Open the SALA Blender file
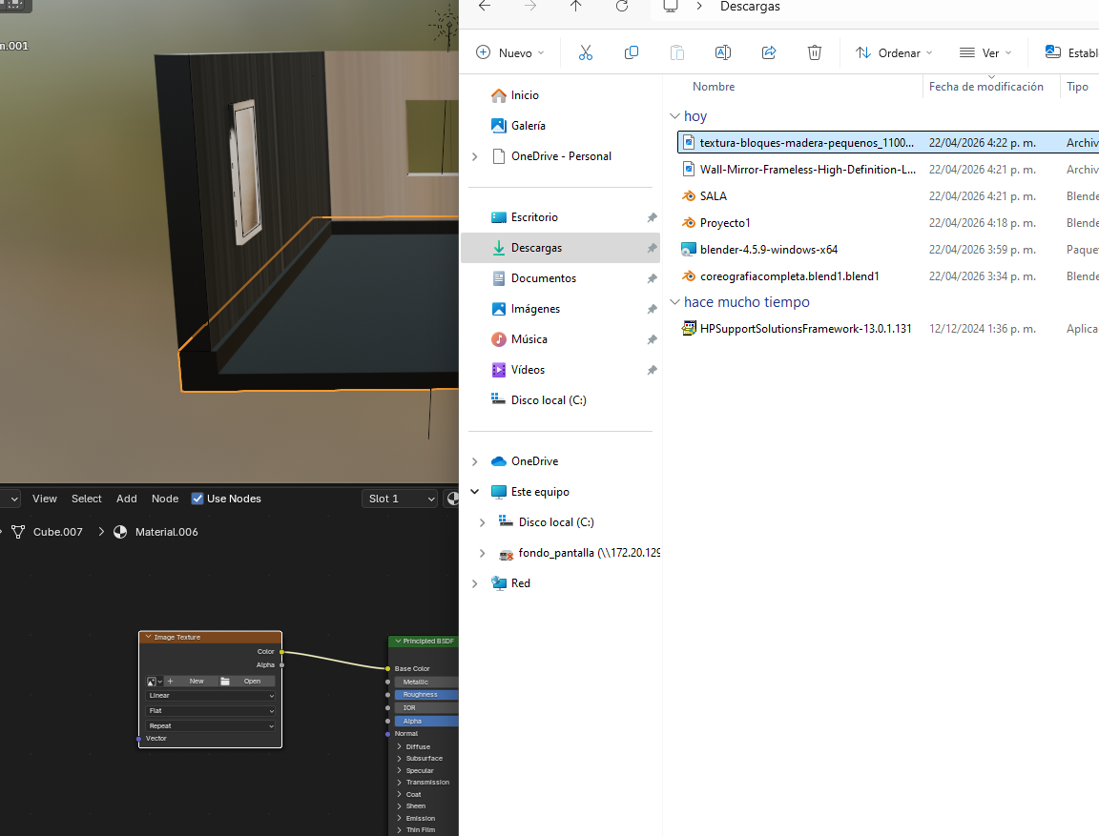The image size is (1099, 836). [713, 196]
